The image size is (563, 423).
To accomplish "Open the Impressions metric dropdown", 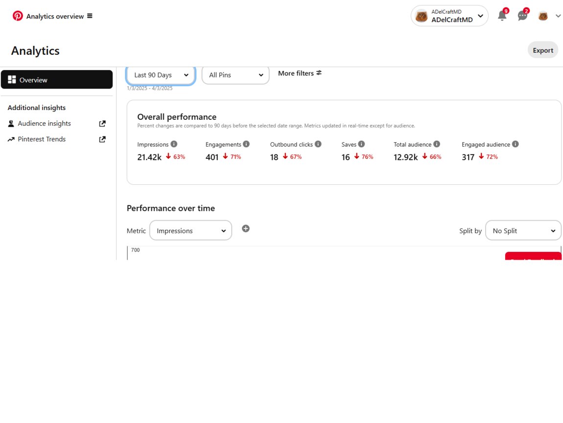I will click(x=190, y=231).
